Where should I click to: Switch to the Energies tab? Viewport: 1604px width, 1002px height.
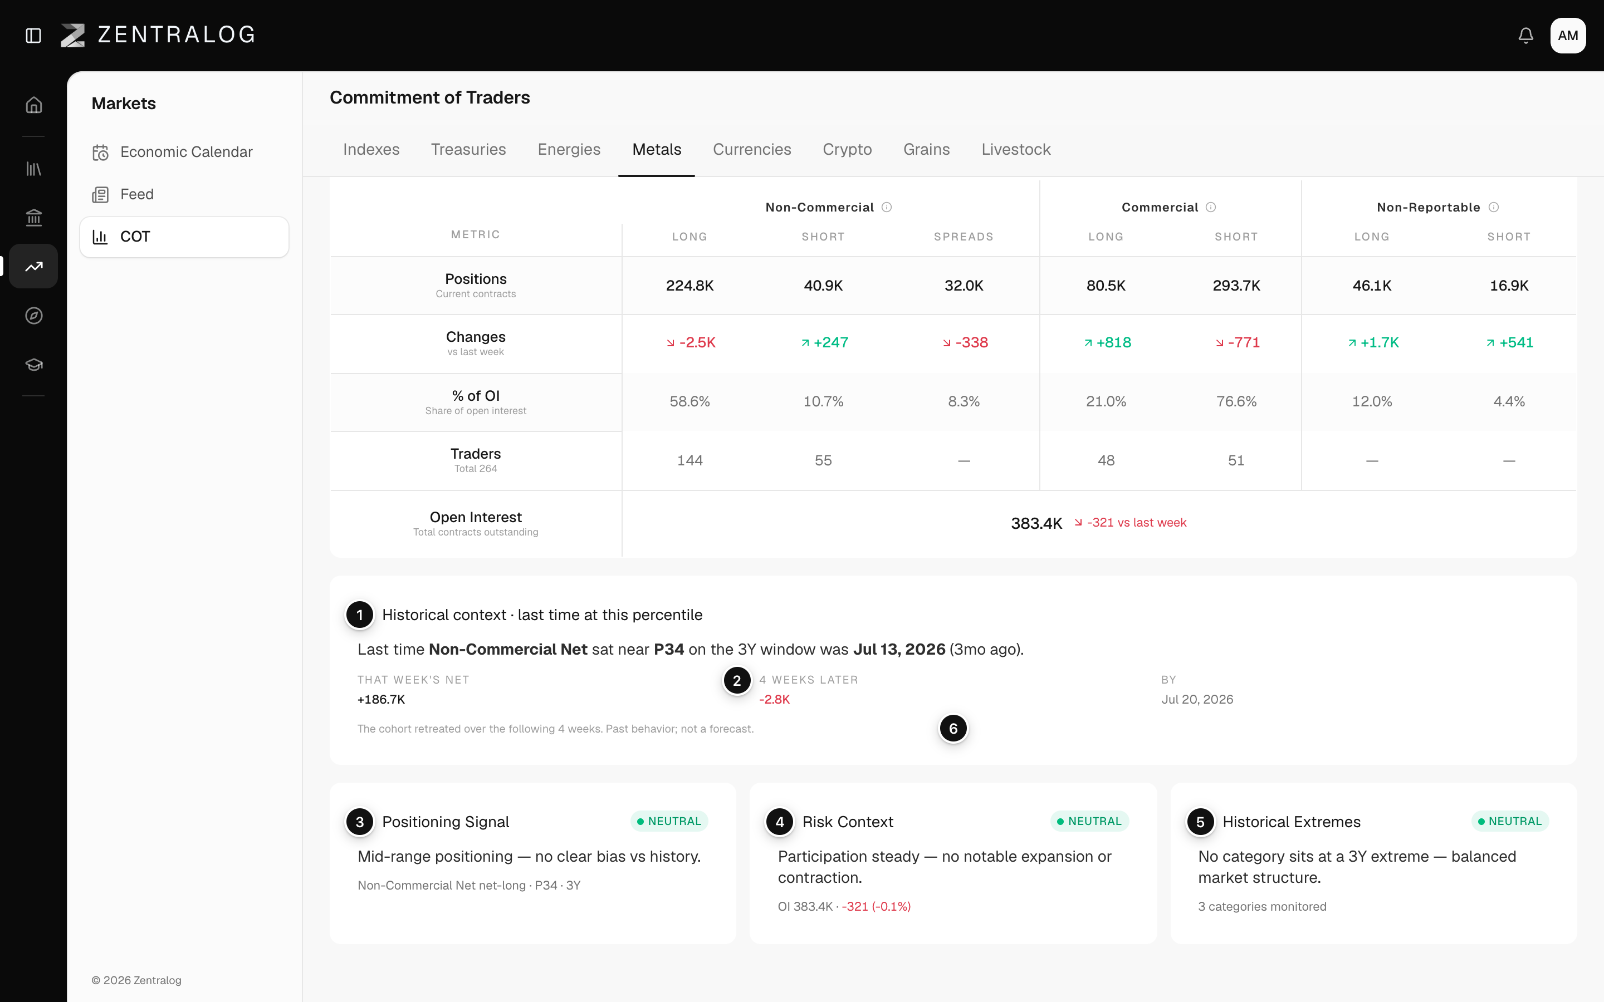pos(569,150)
